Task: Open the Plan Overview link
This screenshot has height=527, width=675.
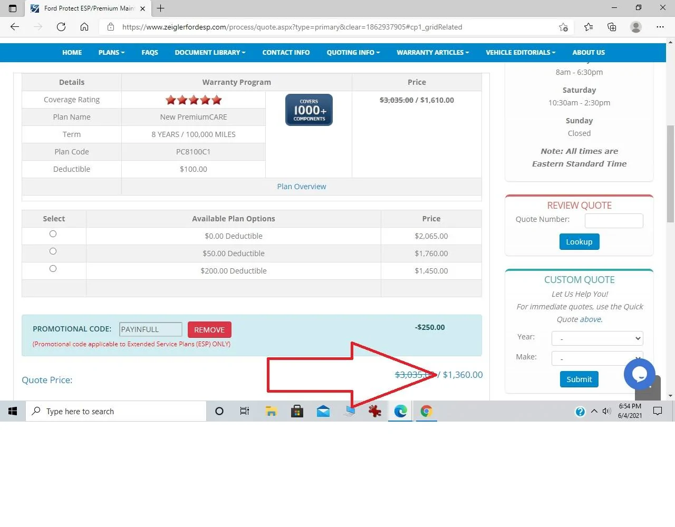Action: coord(302,187)
